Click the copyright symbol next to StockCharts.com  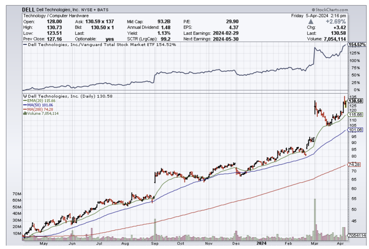[x=313, y=10]
